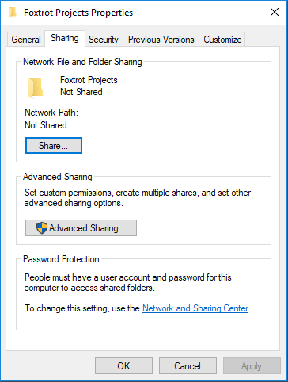Close the Foxtrot Projects Properties dialog

(275, 12)
